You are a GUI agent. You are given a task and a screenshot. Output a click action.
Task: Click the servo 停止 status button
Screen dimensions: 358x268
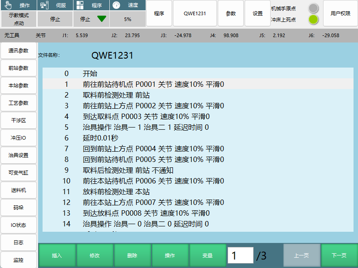coord(55,19)
